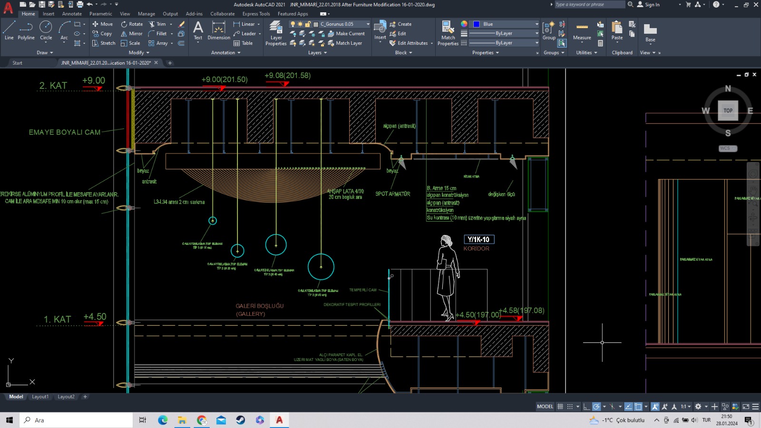Expand the Blue object color dropdown
Image resolution: width=761 pixels, height=428 pixels.
tap(537, 24)
